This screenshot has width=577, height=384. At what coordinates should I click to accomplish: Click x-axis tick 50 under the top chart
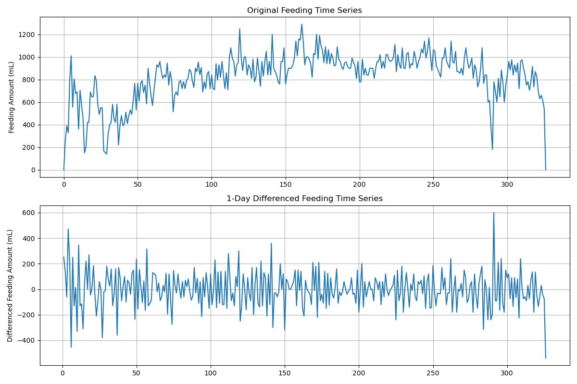(x=138, y=184)
